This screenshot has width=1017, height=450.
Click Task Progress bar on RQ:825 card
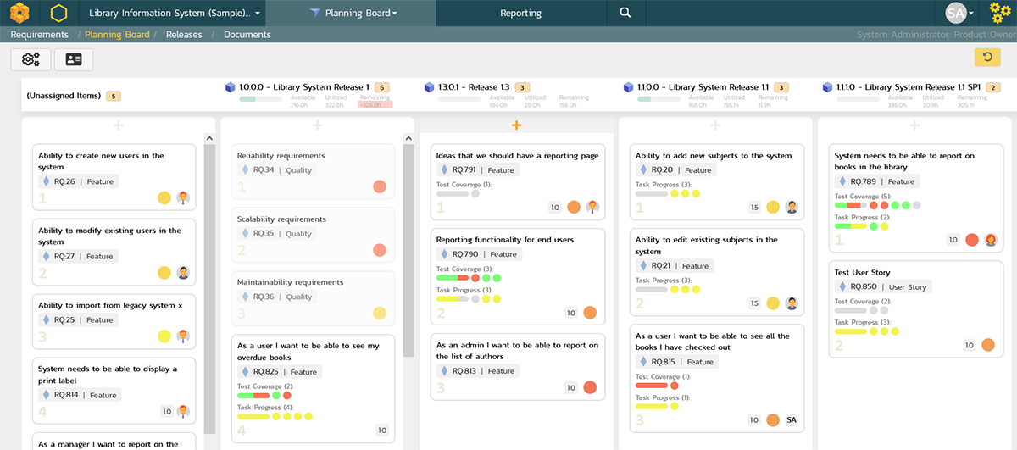click(x=253, y=416)
